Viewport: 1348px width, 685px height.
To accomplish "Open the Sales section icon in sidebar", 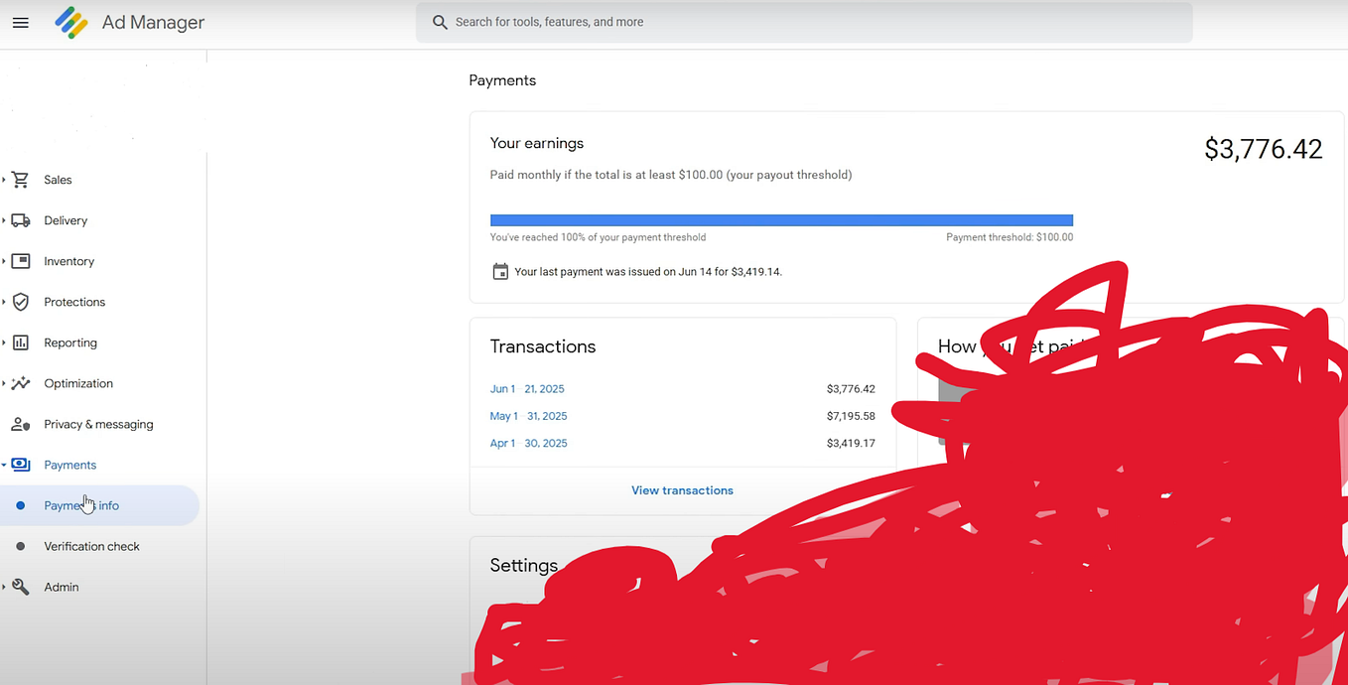I will coord(21,180).
